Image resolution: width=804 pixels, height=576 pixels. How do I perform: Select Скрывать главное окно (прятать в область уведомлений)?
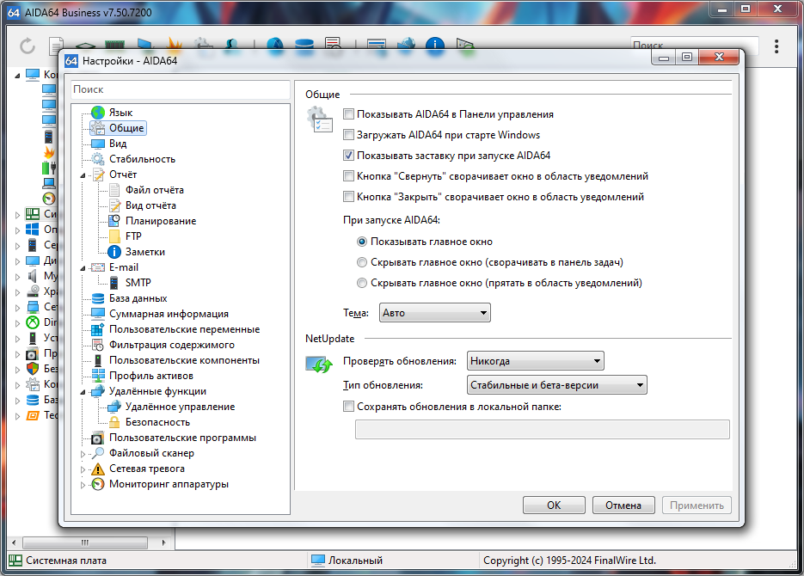coord(362,283)
